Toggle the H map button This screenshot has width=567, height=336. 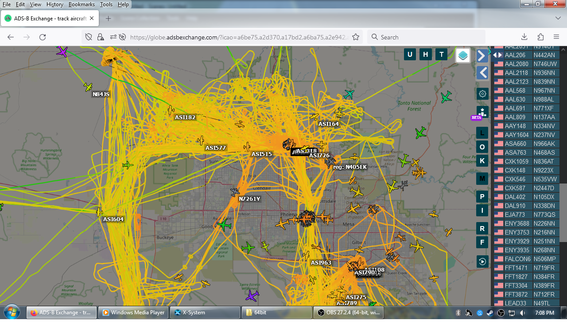pyautogui.click(x=426, y=55)
